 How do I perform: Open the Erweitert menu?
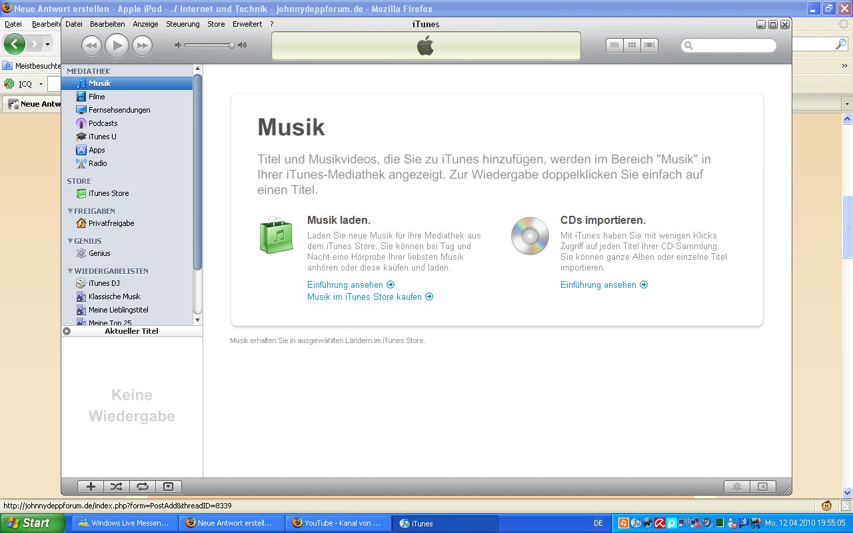point(247,24)
